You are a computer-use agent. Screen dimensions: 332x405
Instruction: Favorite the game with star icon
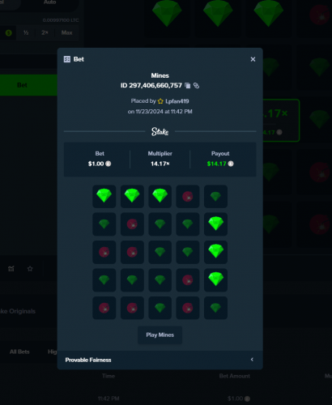pos(30,269)
